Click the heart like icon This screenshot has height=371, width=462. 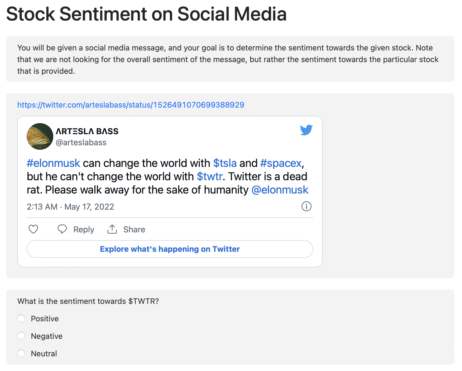click(33, 229)
